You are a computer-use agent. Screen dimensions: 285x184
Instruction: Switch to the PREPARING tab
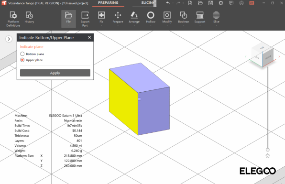coord(108,3)
